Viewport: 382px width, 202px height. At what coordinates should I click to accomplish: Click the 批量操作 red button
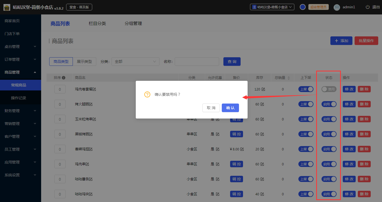pyautogui.click(x=366, y=41)
